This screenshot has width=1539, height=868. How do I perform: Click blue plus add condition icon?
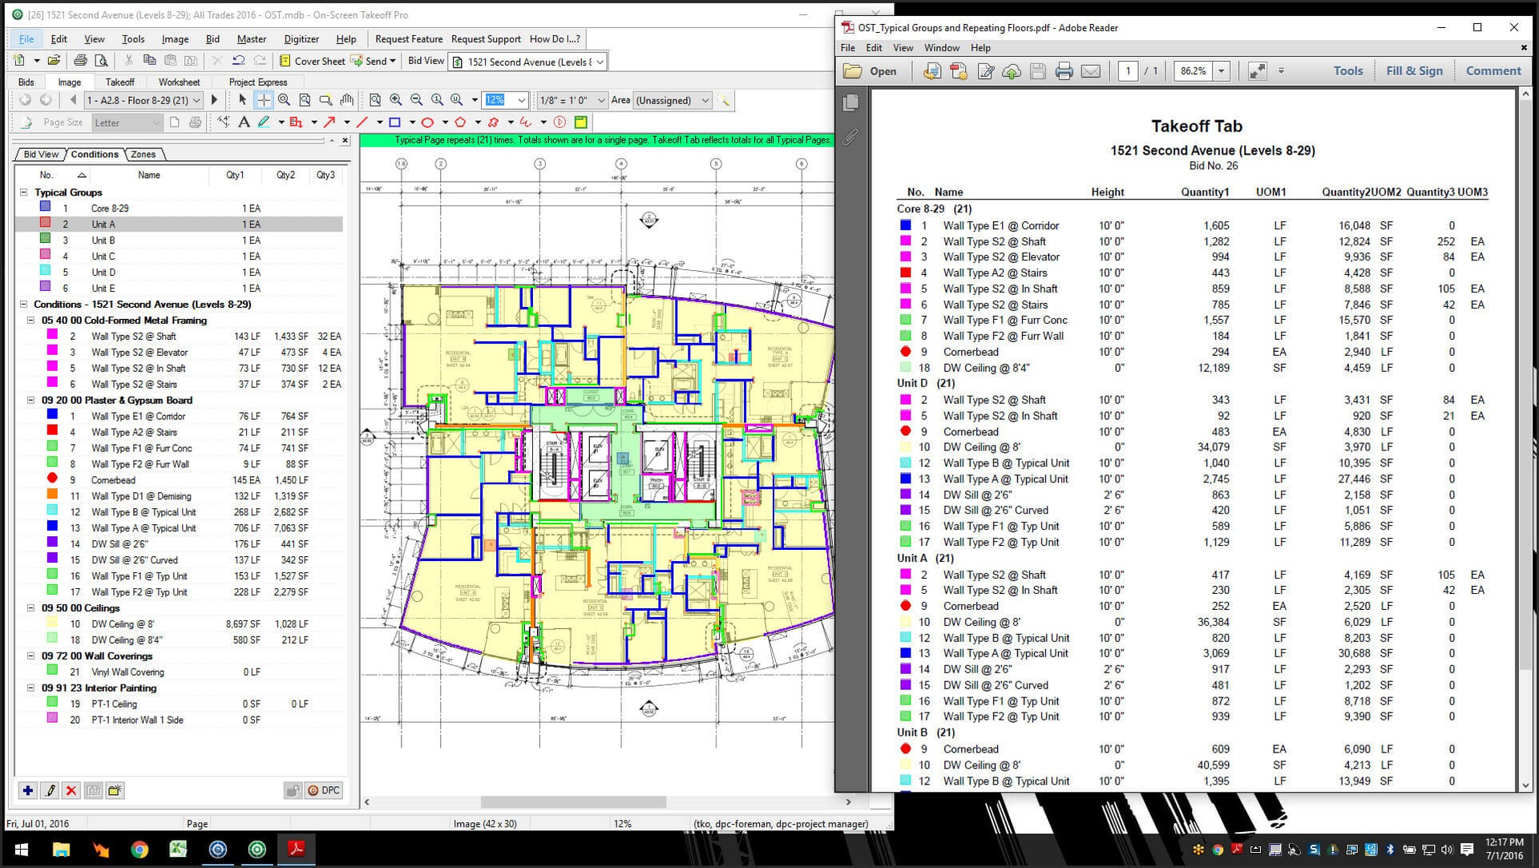tap(28, 790)
